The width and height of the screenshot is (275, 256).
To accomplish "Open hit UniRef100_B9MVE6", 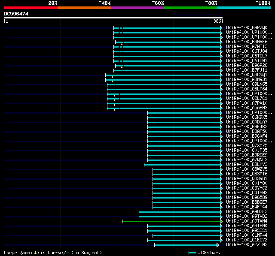I will (247, 42).
